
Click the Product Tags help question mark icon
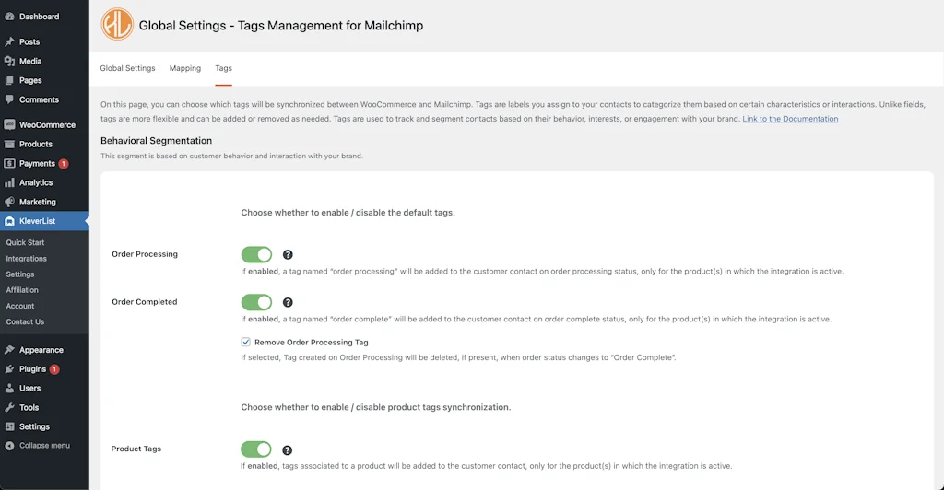(x=288, y=449)
